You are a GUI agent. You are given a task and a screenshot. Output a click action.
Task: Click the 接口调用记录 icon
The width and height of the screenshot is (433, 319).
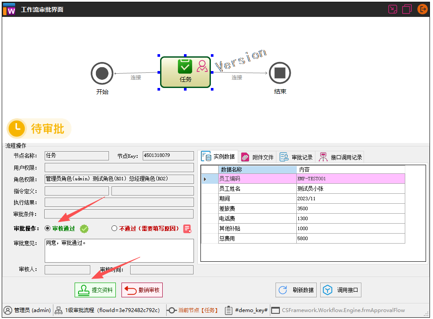coord(323,157)
